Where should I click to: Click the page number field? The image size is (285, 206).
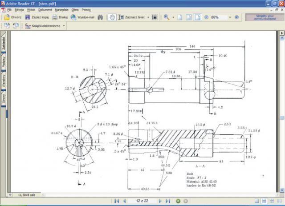coord(142,201)
